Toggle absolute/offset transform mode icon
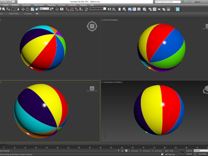This screenshot has width=208, height=156. [x=126, y=151]
